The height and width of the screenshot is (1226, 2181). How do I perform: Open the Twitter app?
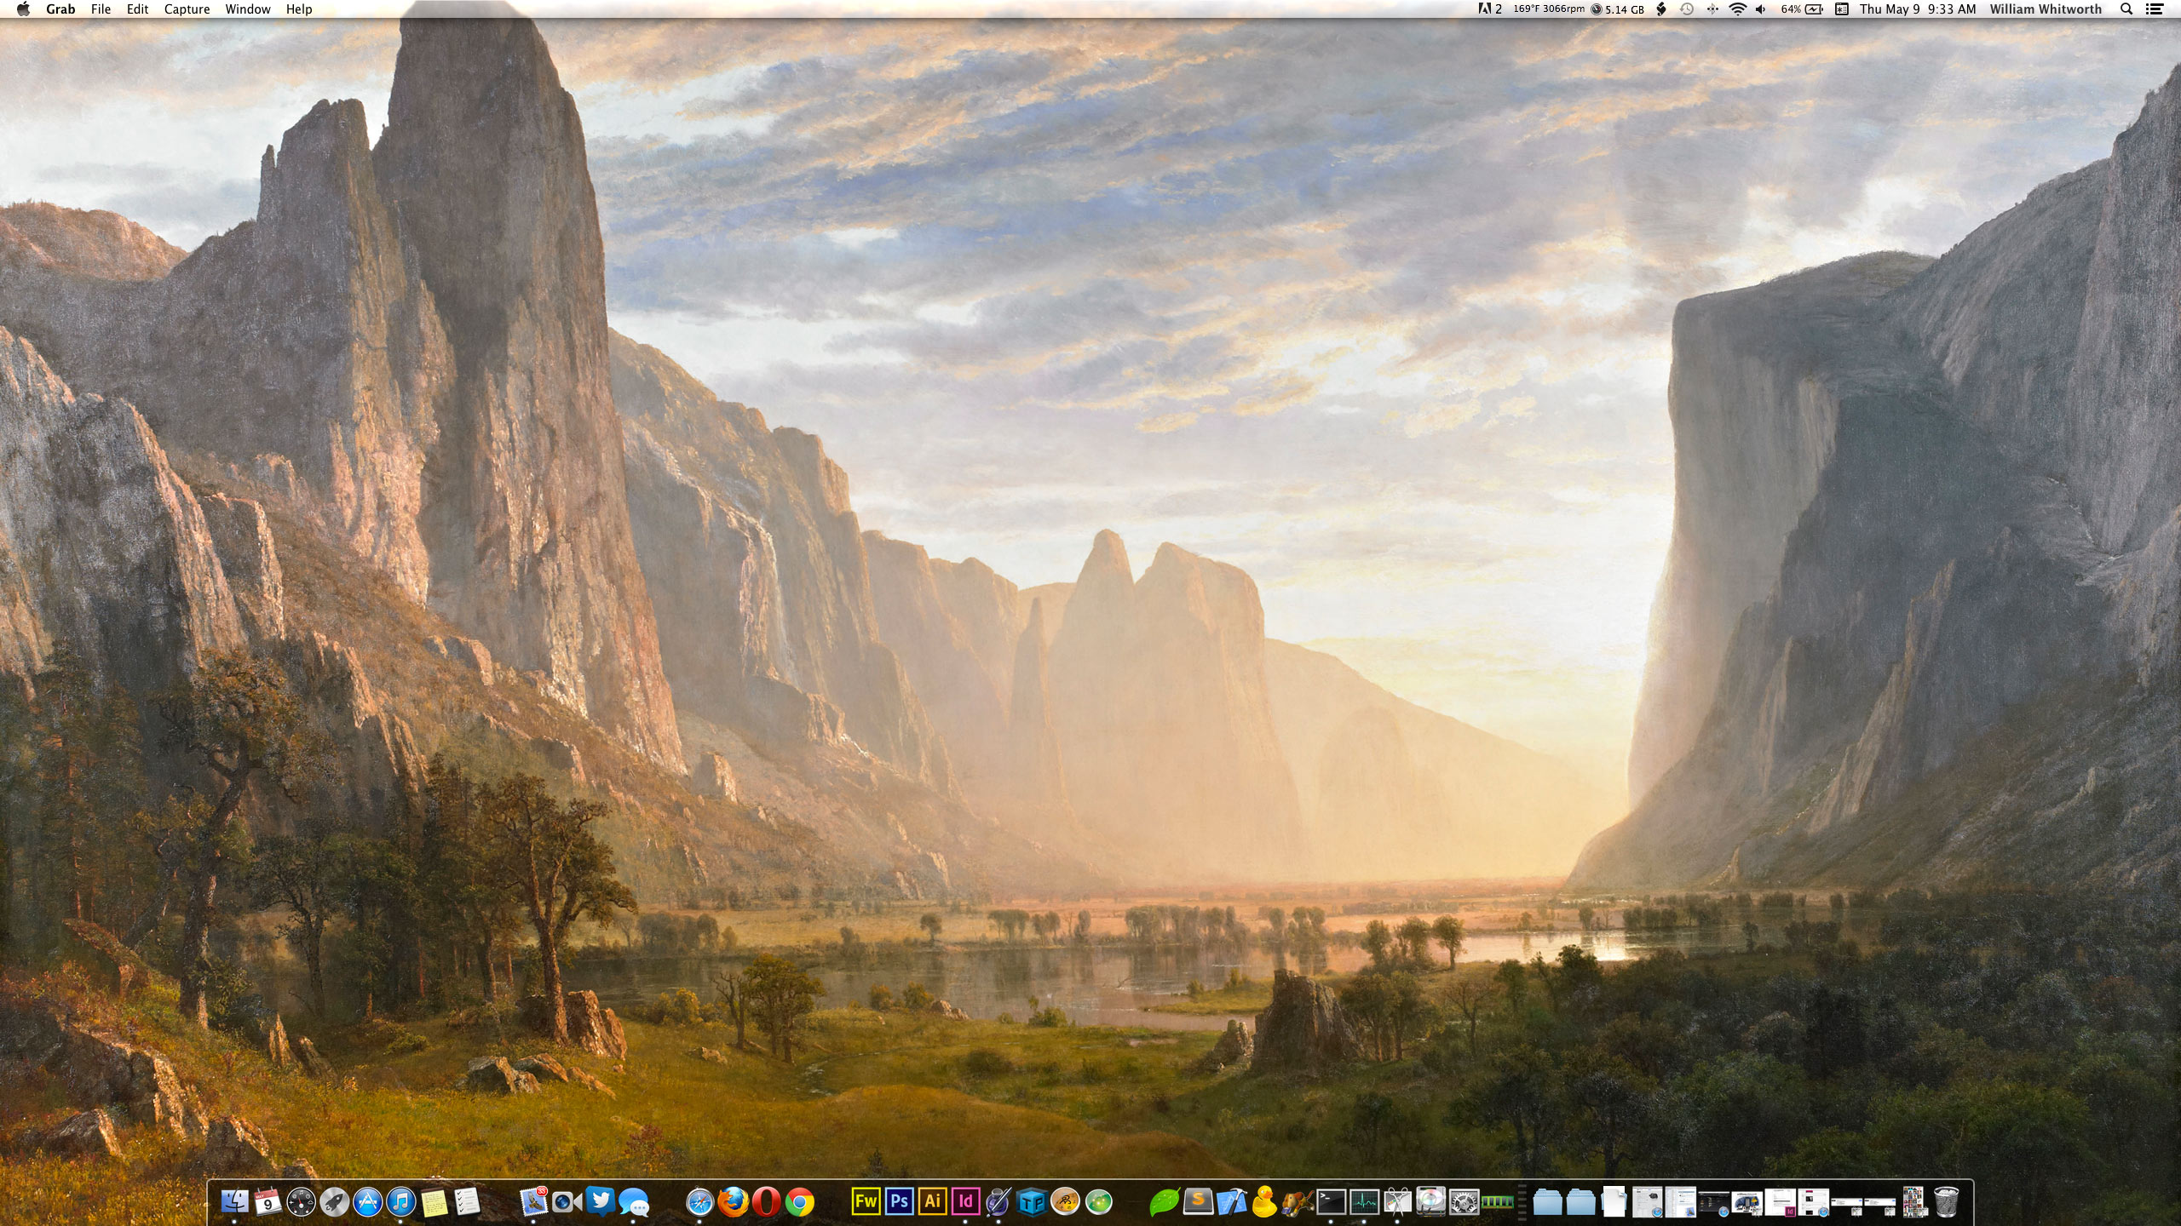(601, 1201)
